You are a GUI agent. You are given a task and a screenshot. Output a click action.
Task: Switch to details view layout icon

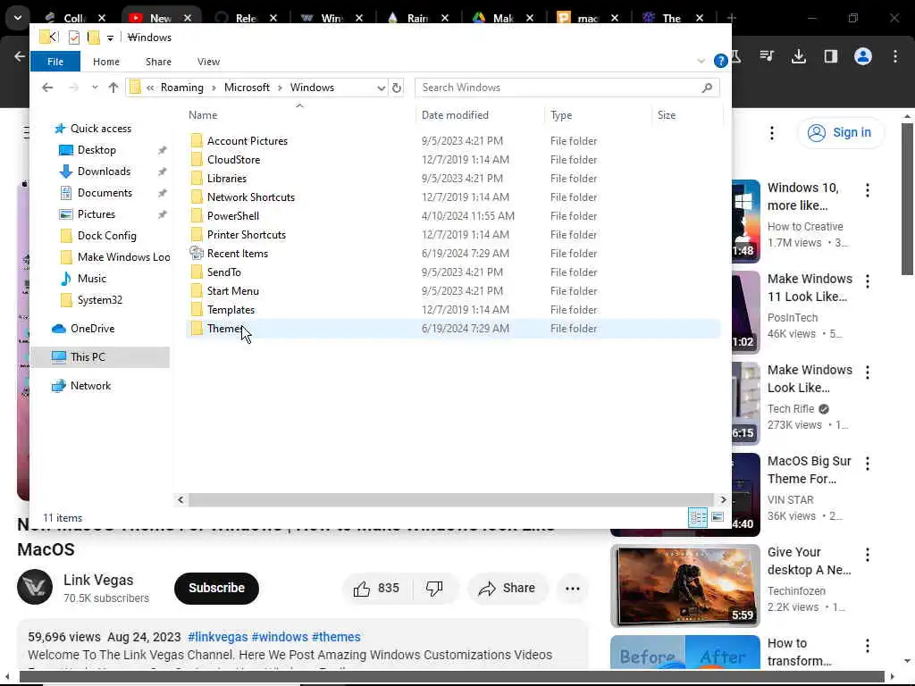698,517
